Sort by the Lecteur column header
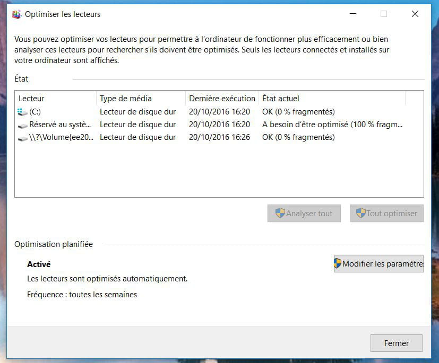Image resolution: width=439 pixels, height=363 pixels. pyautogui.click(x=55, y=99)
